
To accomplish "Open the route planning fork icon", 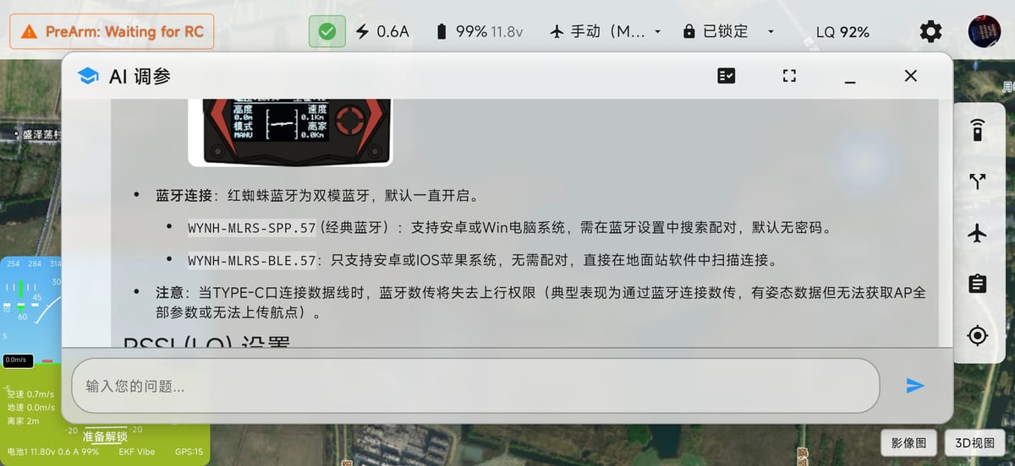I will point(978,182).
